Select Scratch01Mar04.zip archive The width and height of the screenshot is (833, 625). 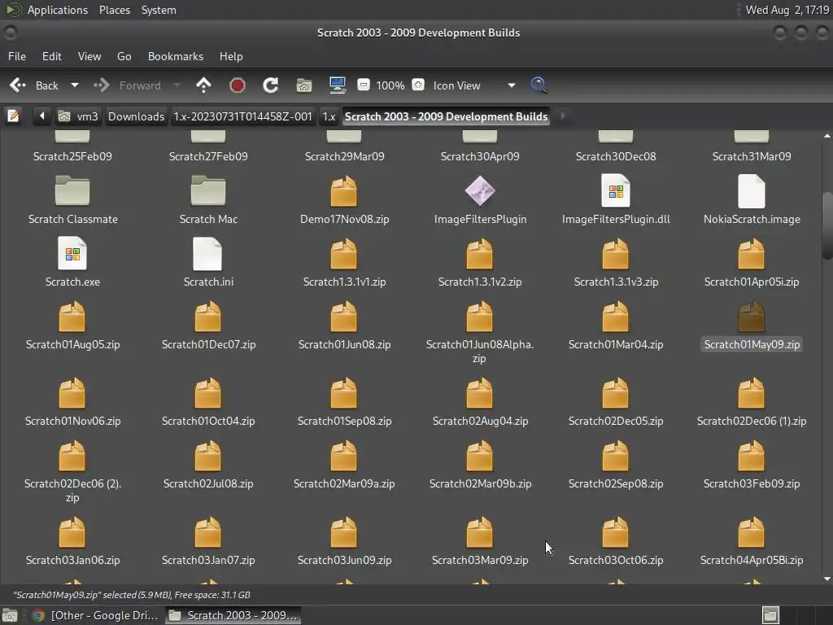616,326
